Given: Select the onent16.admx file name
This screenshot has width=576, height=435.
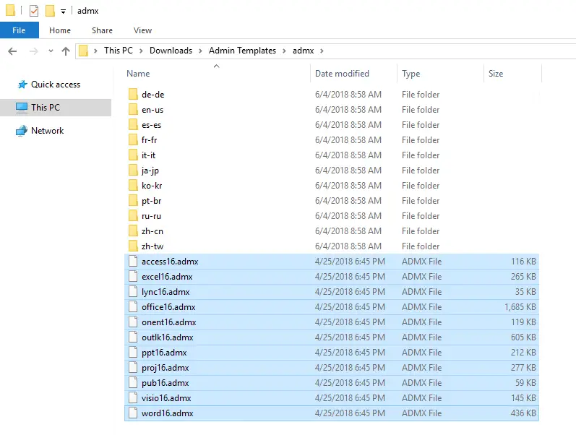Looking at the screenshot, I should pyautogui.click(x=169, y=322).
